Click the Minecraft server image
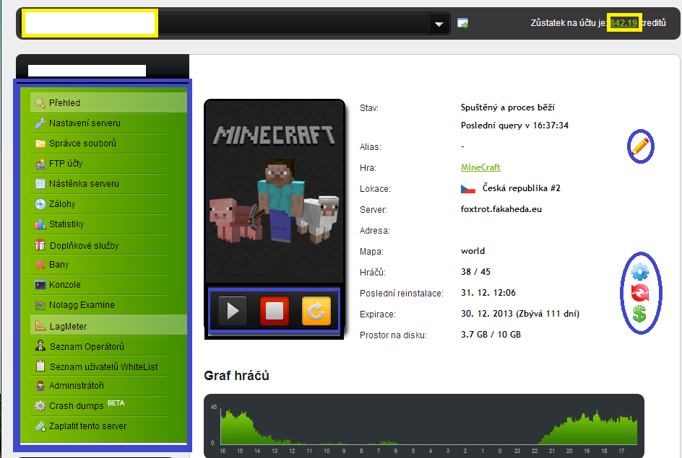 point(275,191)
